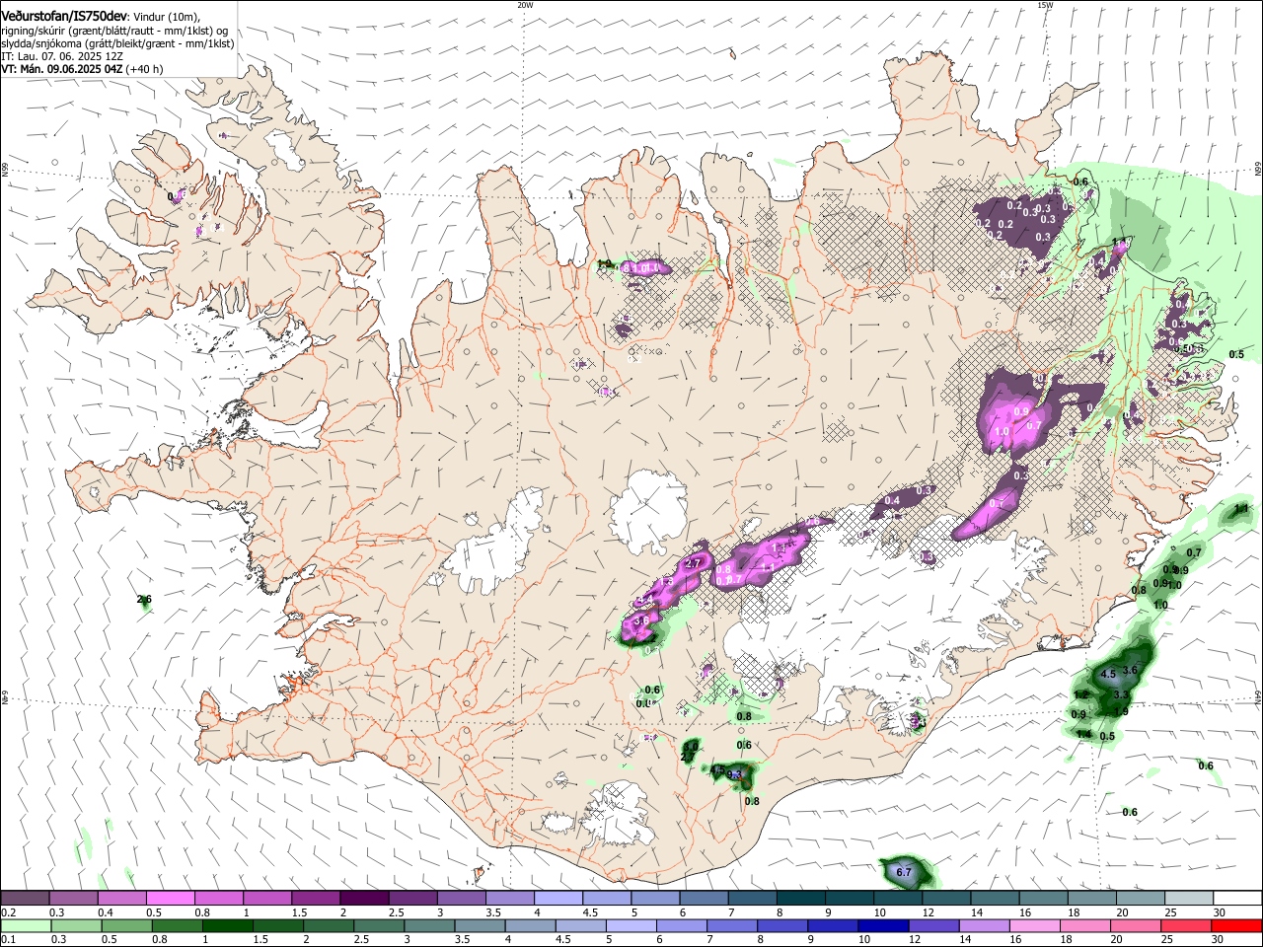Click the Veðurstofan/IS750dev map title
The width and height of the screenshot is (1263, 947).
click(64, 17)
